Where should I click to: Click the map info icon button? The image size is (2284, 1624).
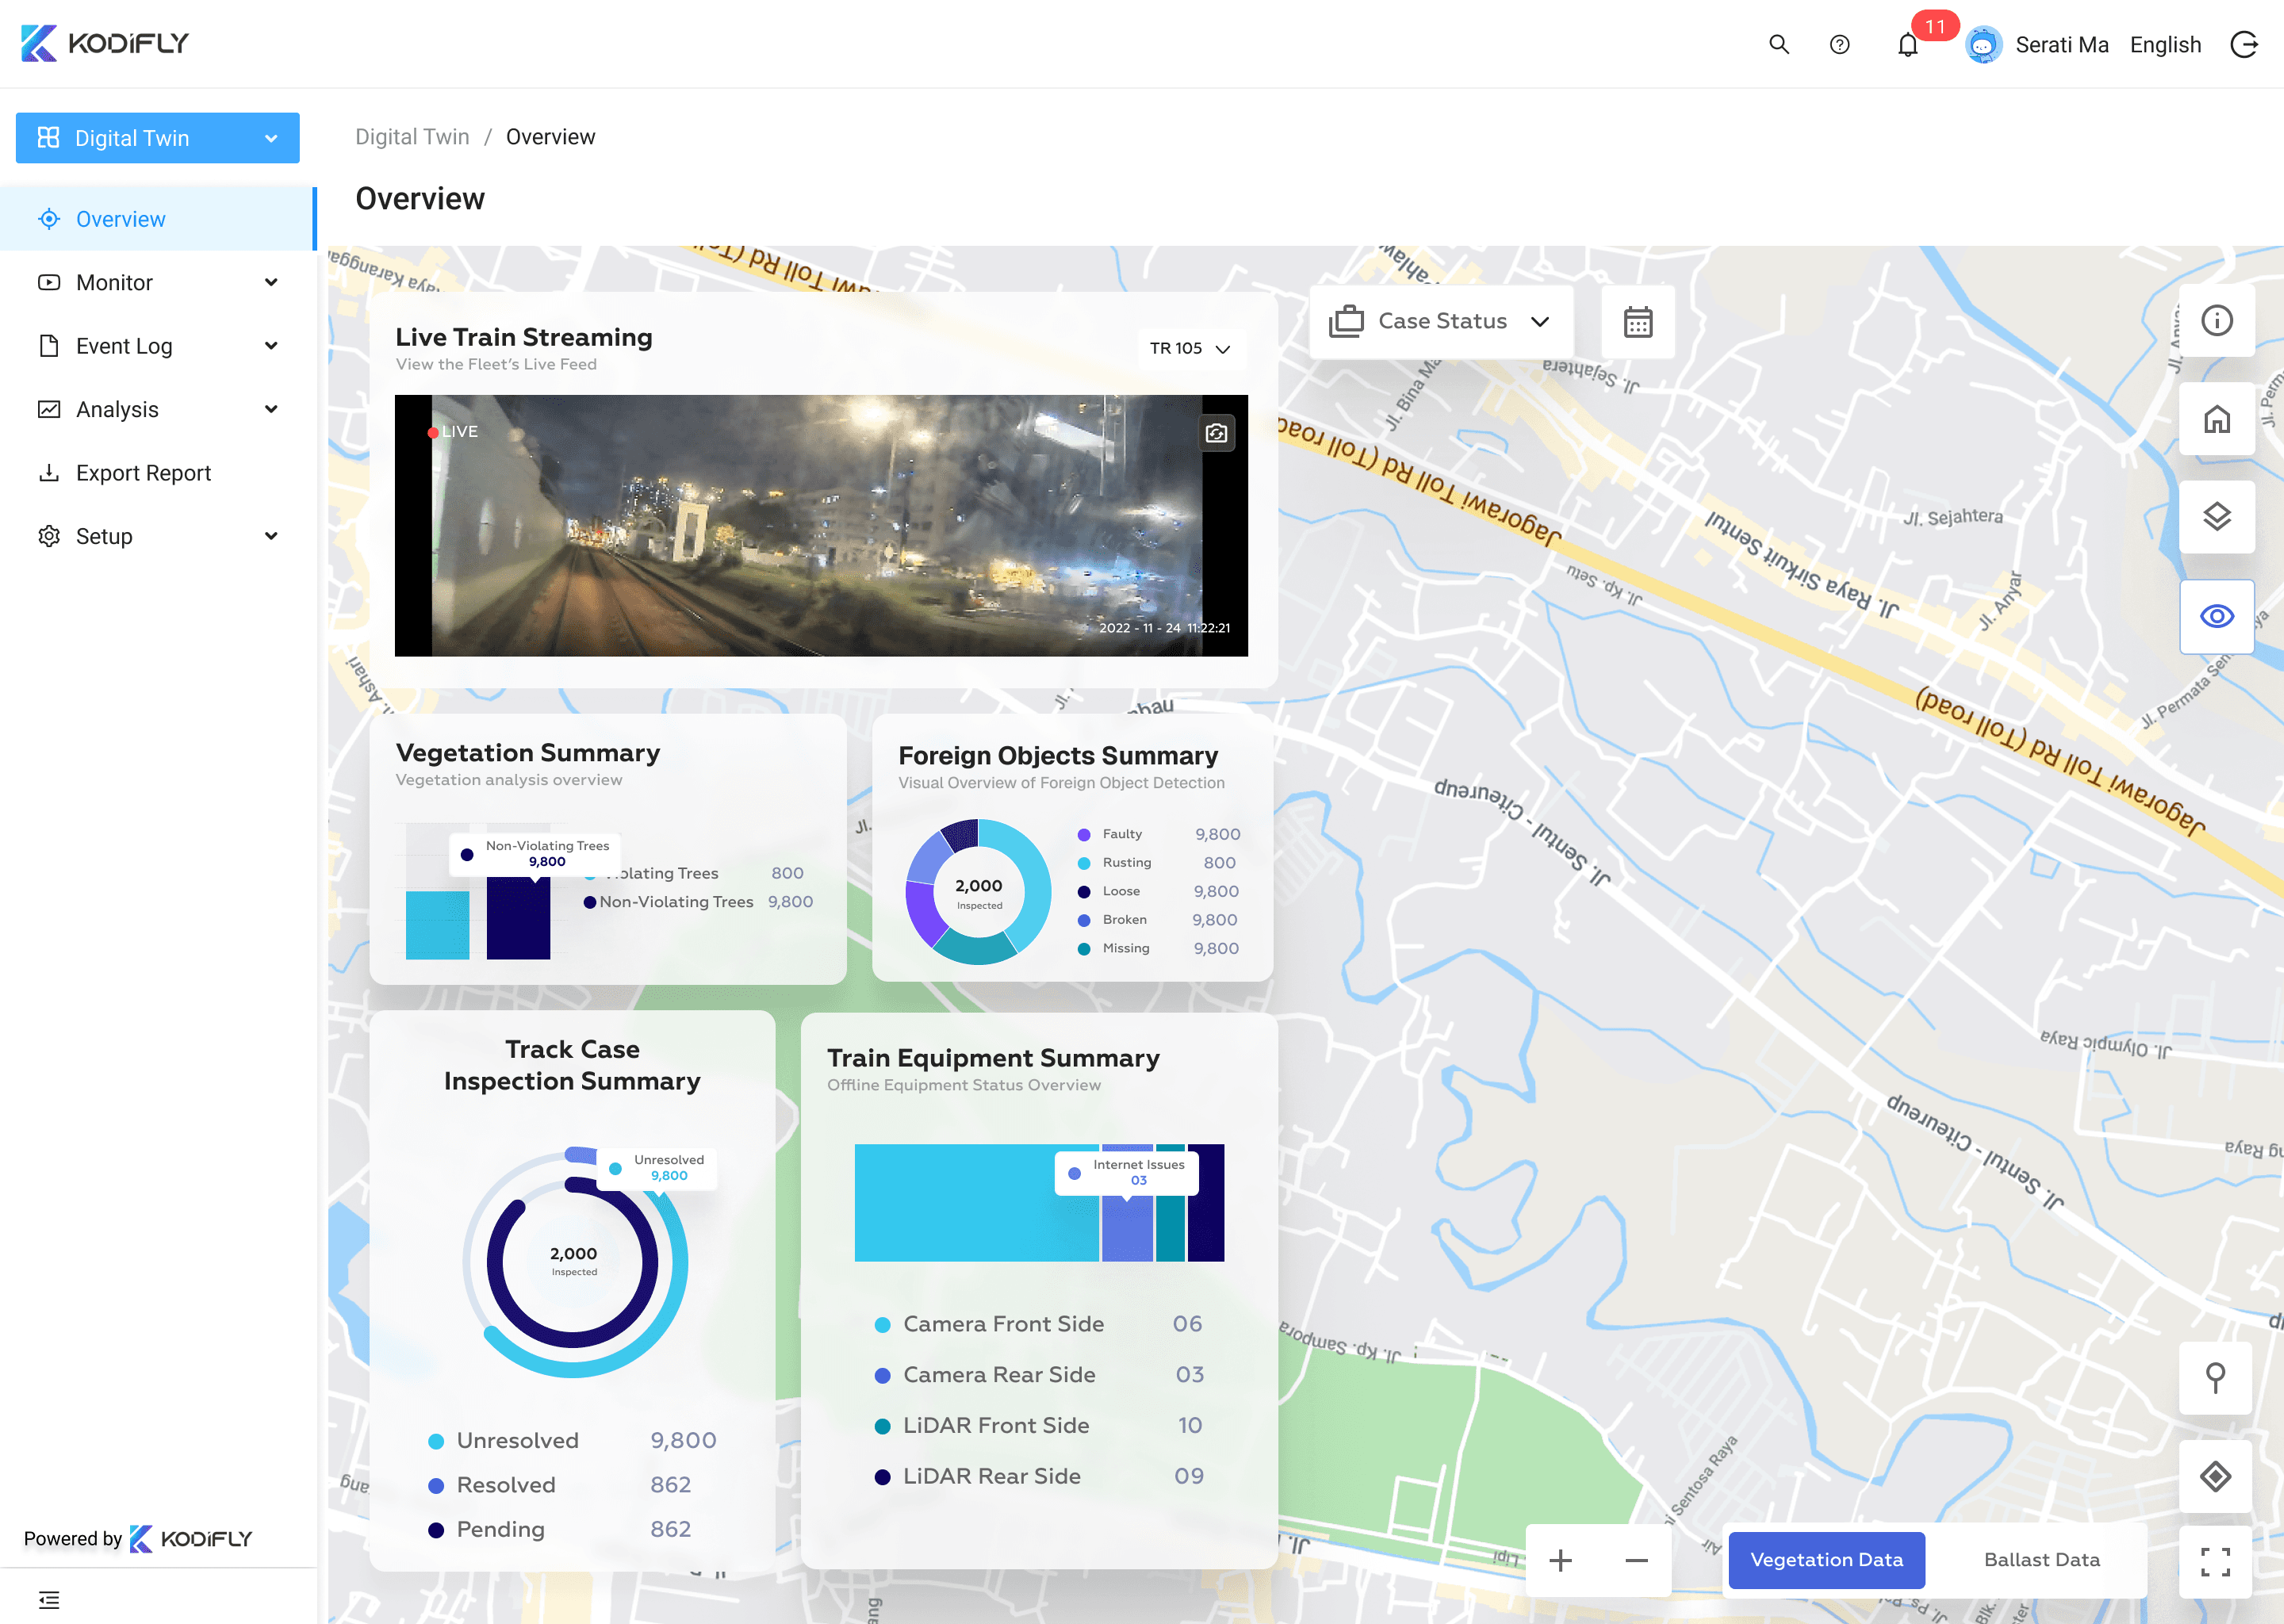tap(2217, 320)
